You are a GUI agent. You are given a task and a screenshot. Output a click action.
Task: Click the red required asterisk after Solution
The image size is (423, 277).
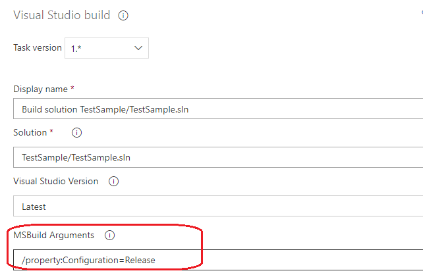(52, 133)
